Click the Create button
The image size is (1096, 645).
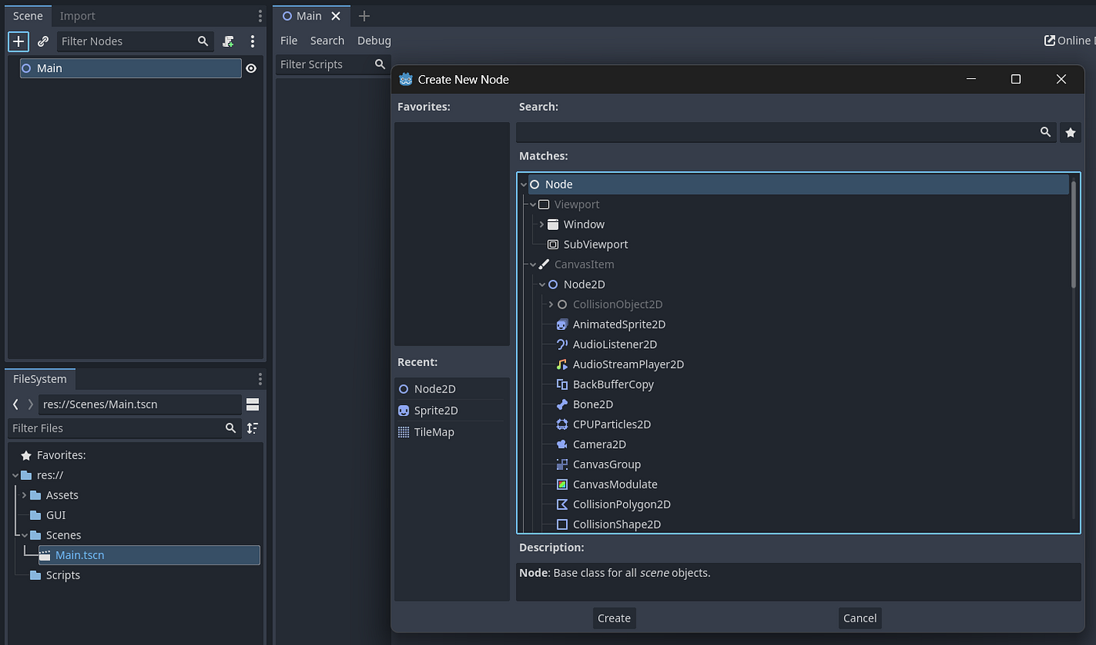pyautogui.click(x=614, y=618)
